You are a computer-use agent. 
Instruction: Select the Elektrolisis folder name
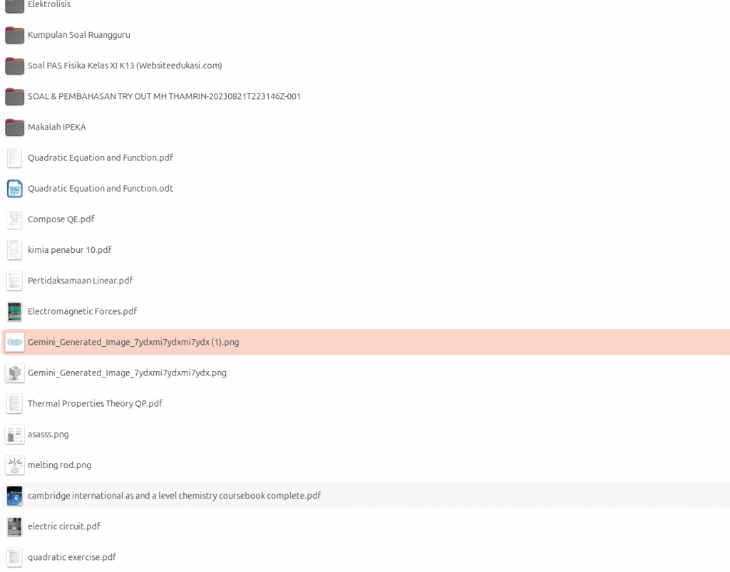(49, 5)
